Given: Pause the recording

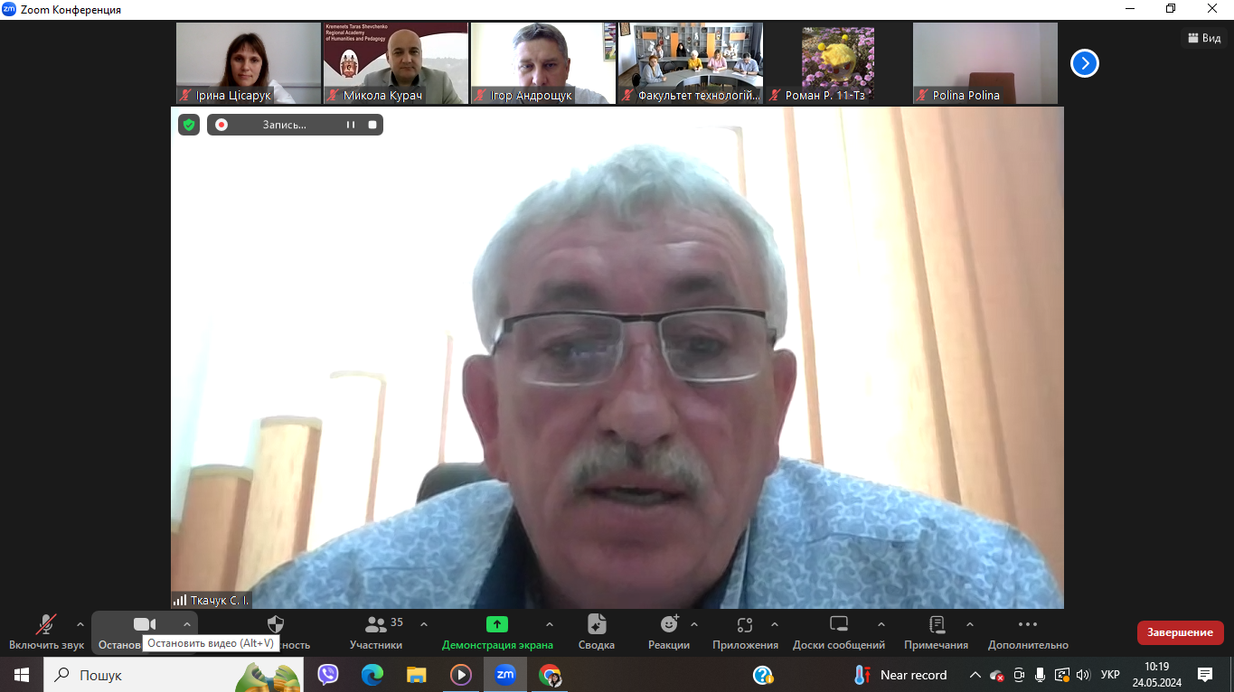Looking at the screenshot, I should (351, 125).
